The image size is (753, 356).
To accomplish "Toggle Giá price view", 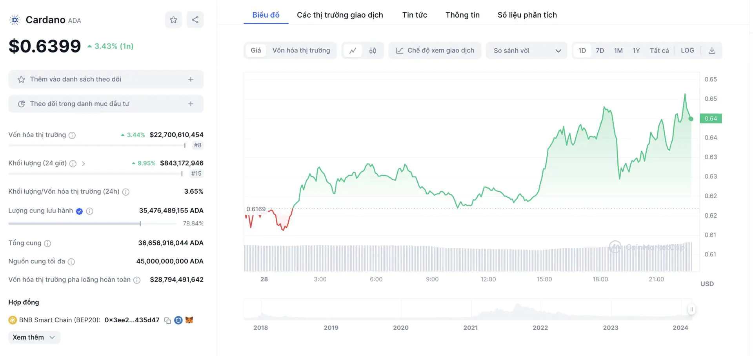I will point(256,51).
